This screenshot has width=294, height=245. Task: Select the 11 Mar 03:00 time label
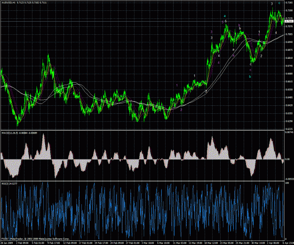[x=179, y=243]
